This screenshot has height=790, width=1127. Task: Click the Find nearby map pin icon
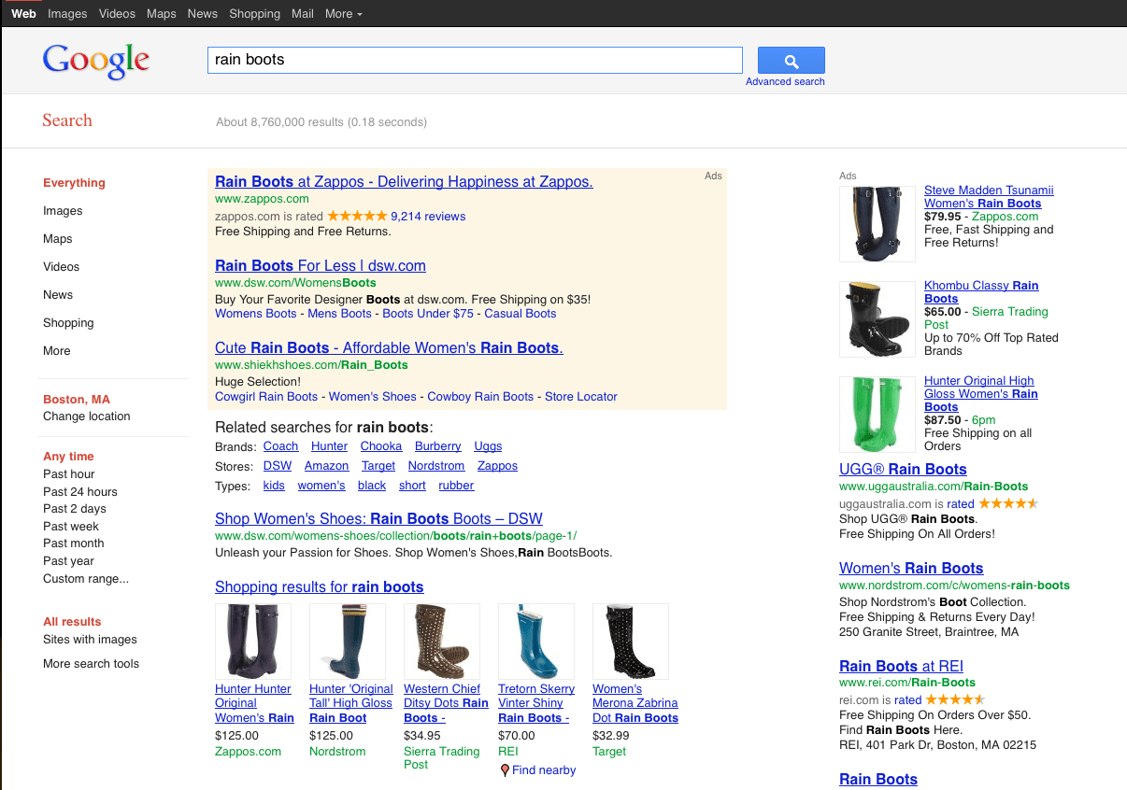click(x=505, y=770)
